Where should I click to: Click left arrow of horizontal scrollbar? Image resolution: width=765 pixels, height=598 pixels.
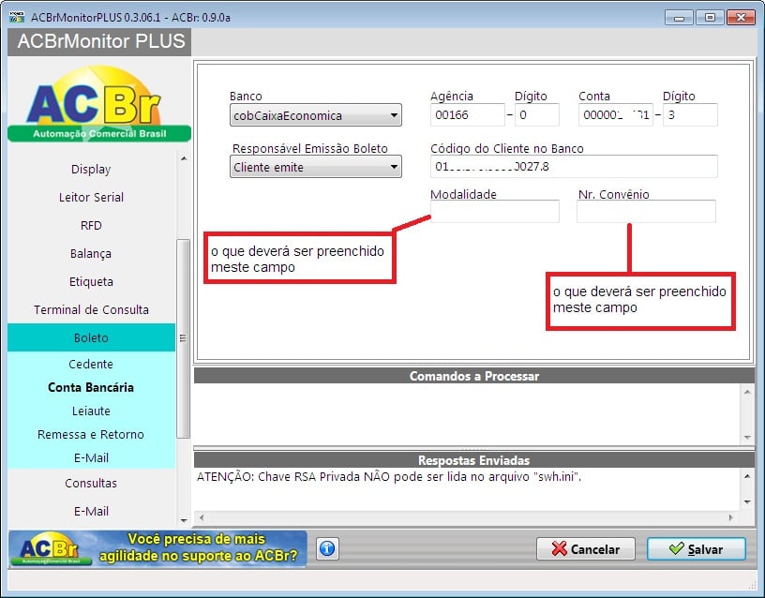tap(201, 517)
